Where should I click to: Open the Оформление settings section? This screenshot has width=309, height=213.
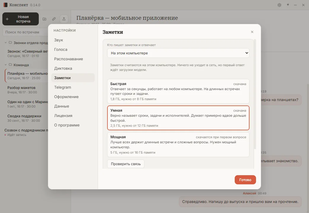click(73, 97)
